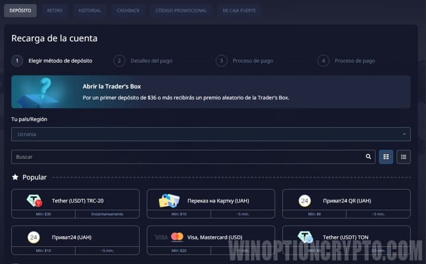Viewport: 426px width, 264px height.
Task: Click the Приват24 (UAH) round icon
Action: (34, 237)
